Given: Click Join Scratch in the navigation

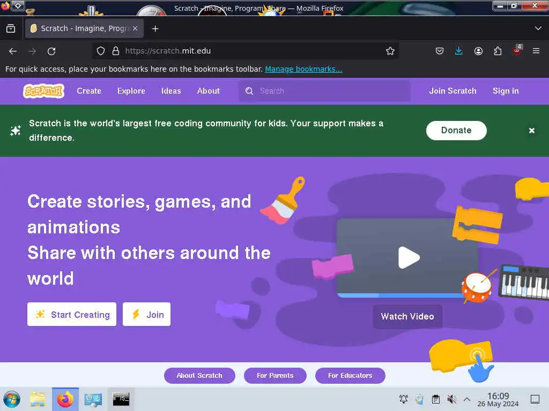Looking at the screenshot, I should (452, 91).
